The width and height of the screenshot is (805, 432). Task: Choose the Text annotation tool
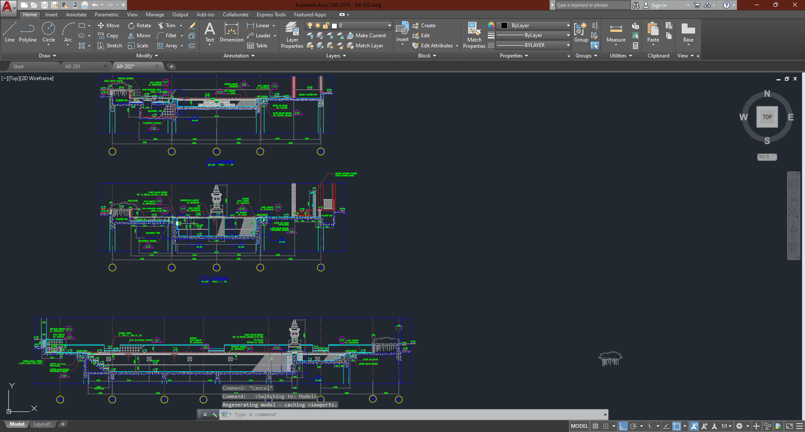point(209,33)
